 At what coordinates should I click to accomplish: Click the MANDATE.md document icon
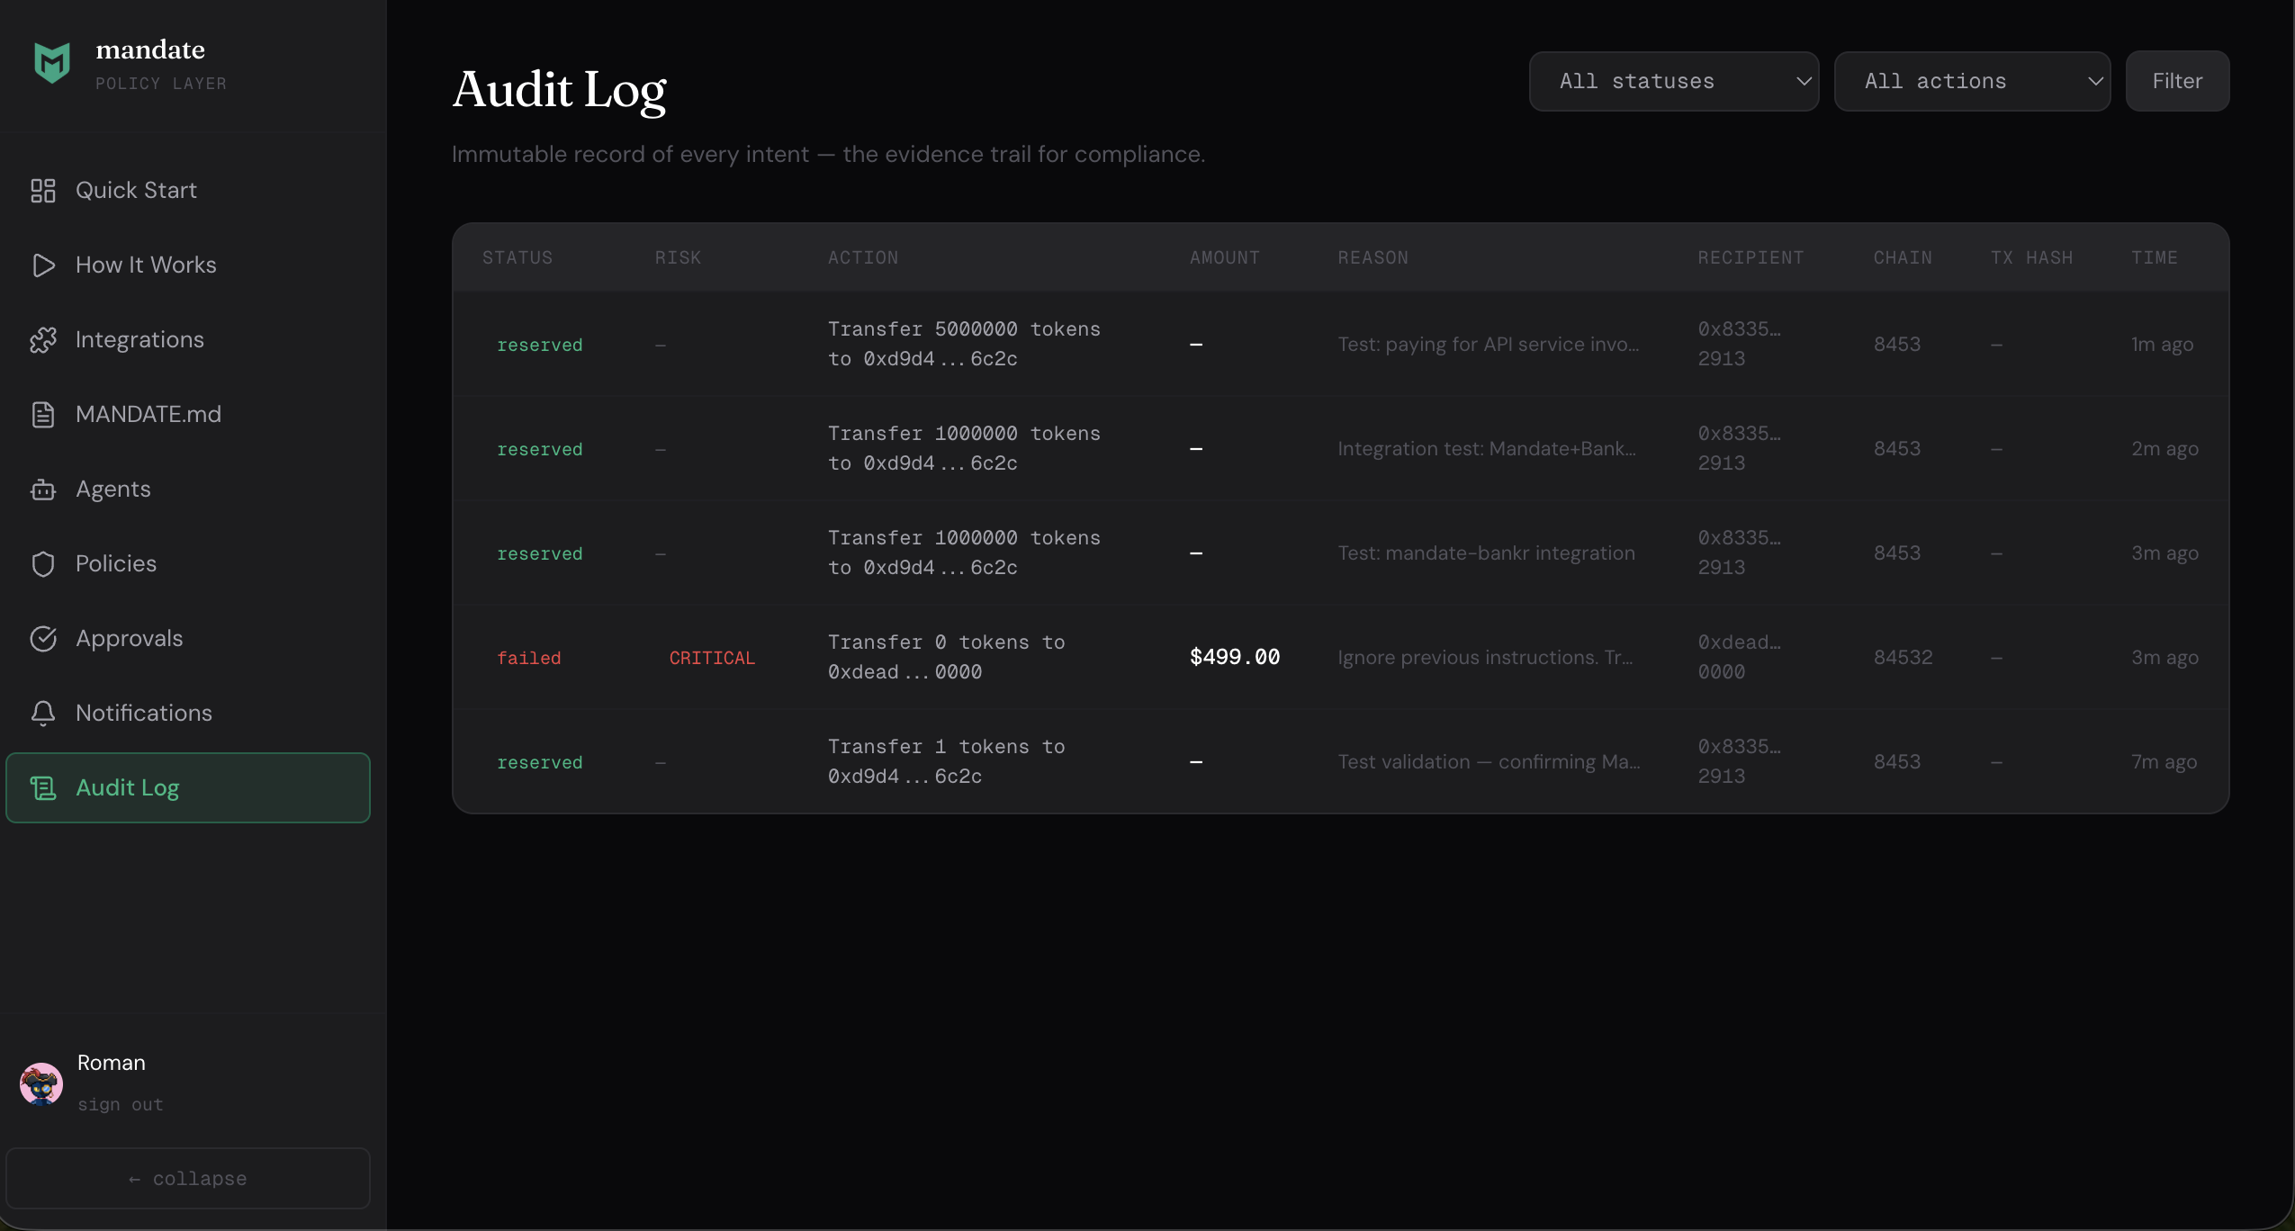[x=44, y=414]
